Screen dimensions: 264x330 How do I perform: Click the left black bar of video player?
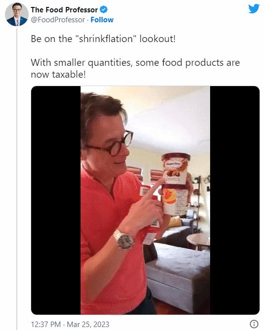(x=56, y=200)
